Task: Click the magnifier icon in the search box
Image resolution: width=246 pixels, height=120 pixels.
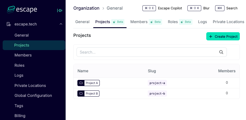Action: (x=221, y=52)
